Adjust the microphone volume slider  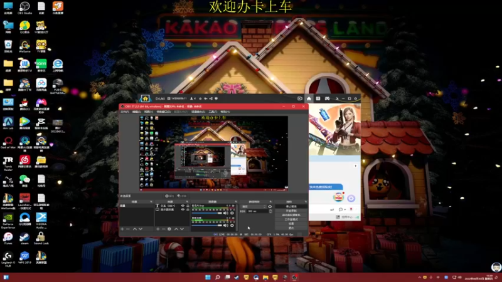pyautogui.click(x=207, y=213)
